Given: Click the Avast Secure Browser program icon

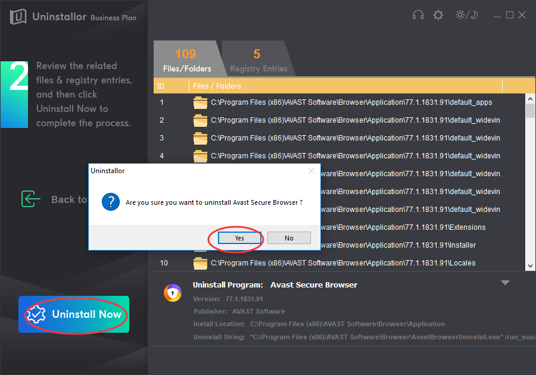Looking at the screenshot, I should [173, 293].
